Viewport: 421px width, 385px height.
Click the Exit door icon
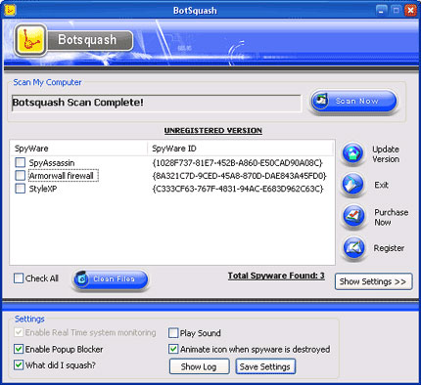pos(352,185)
